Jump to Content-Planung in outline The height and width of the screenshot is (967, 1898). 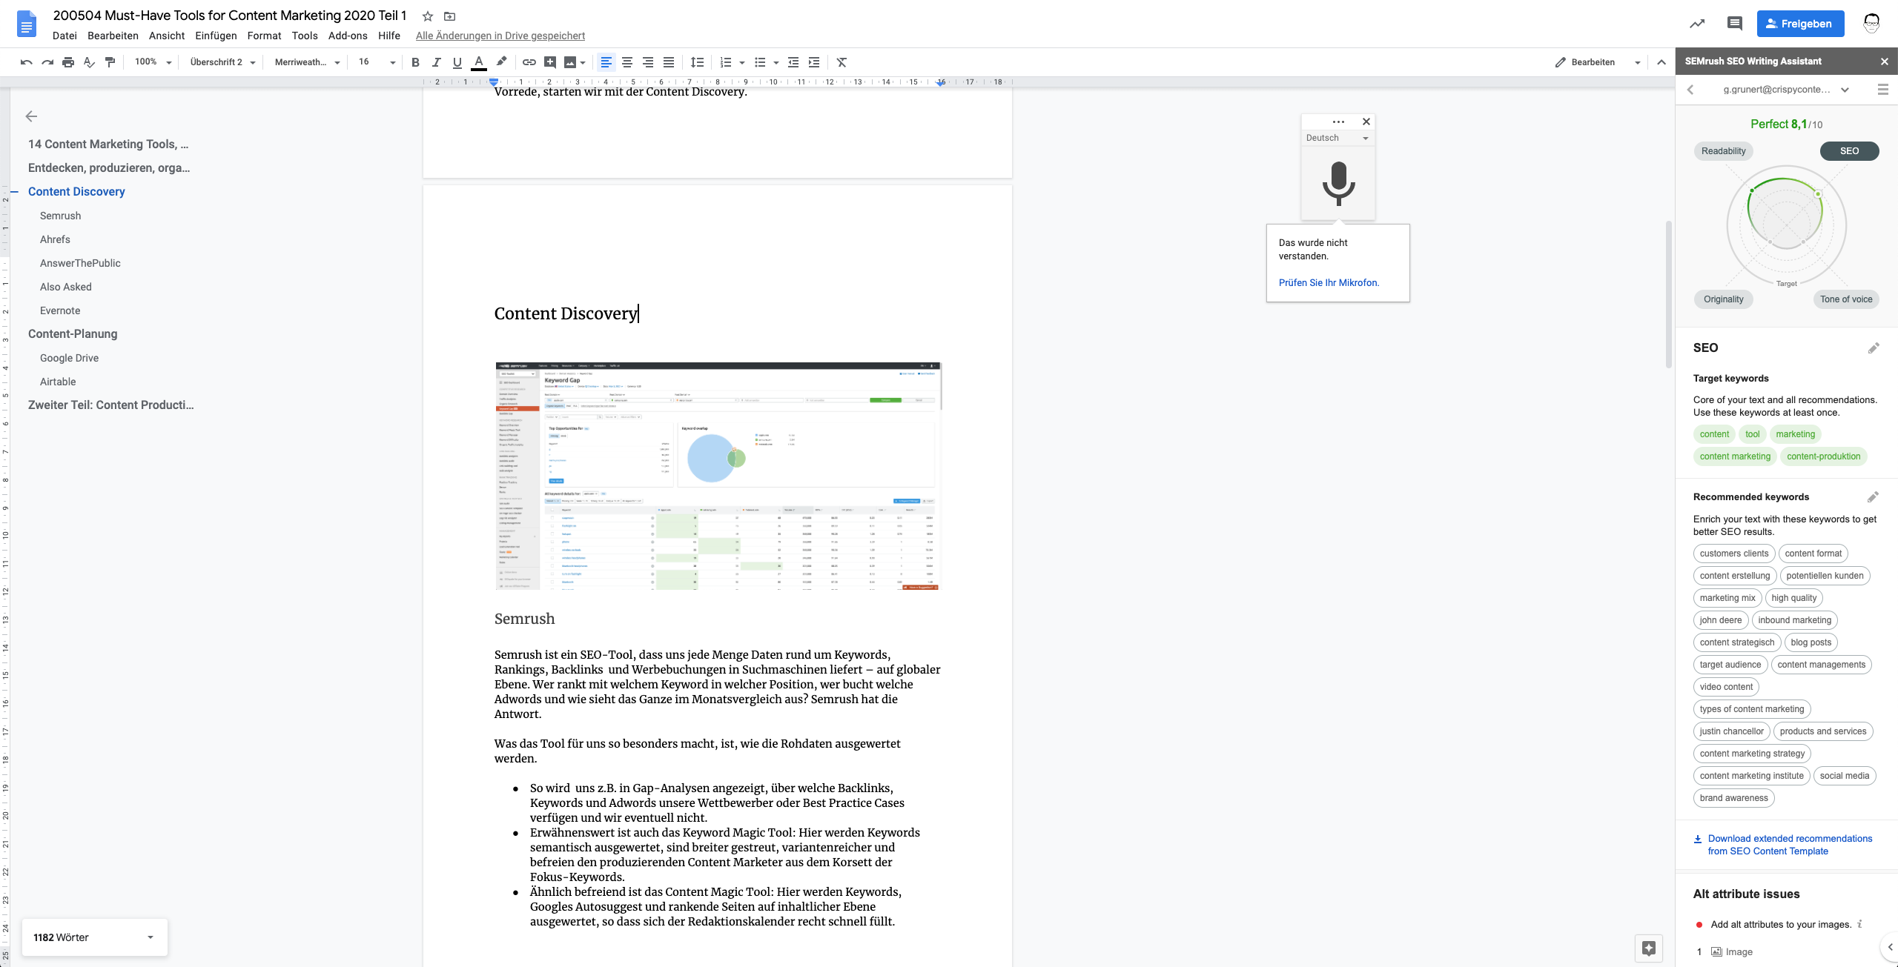click(x=73, y=333)
